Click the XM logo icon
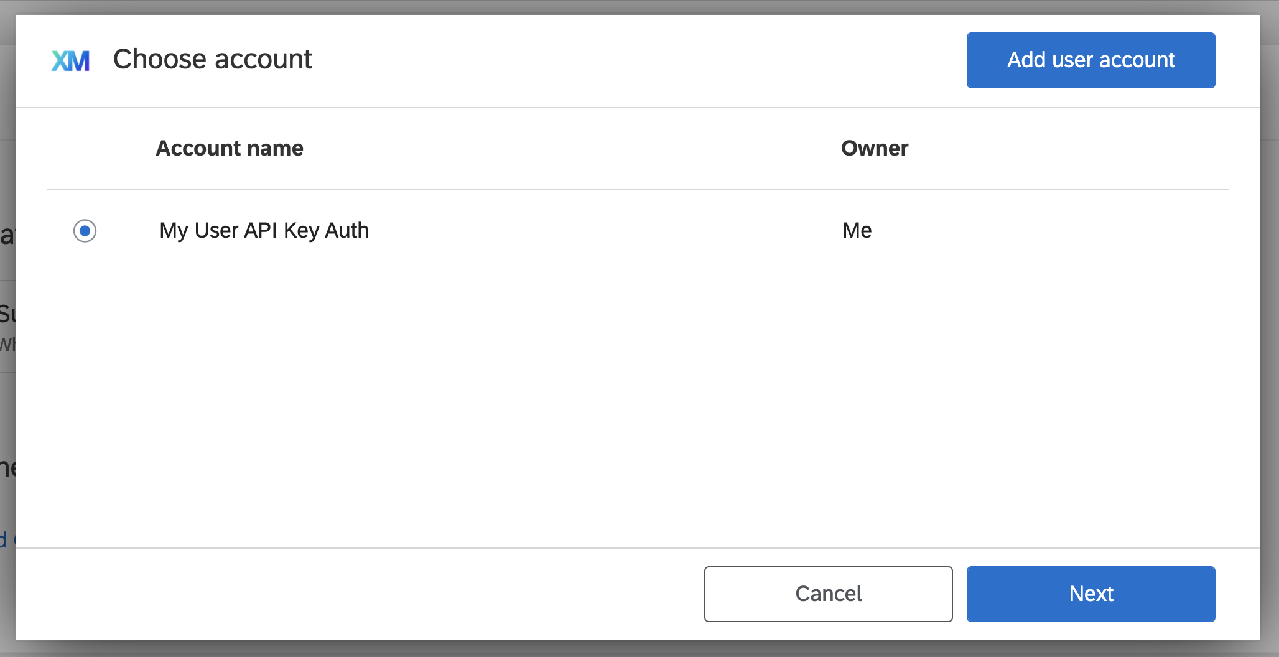The height and width of the screenshot is (657, 1279). click(x=70, y=60)
